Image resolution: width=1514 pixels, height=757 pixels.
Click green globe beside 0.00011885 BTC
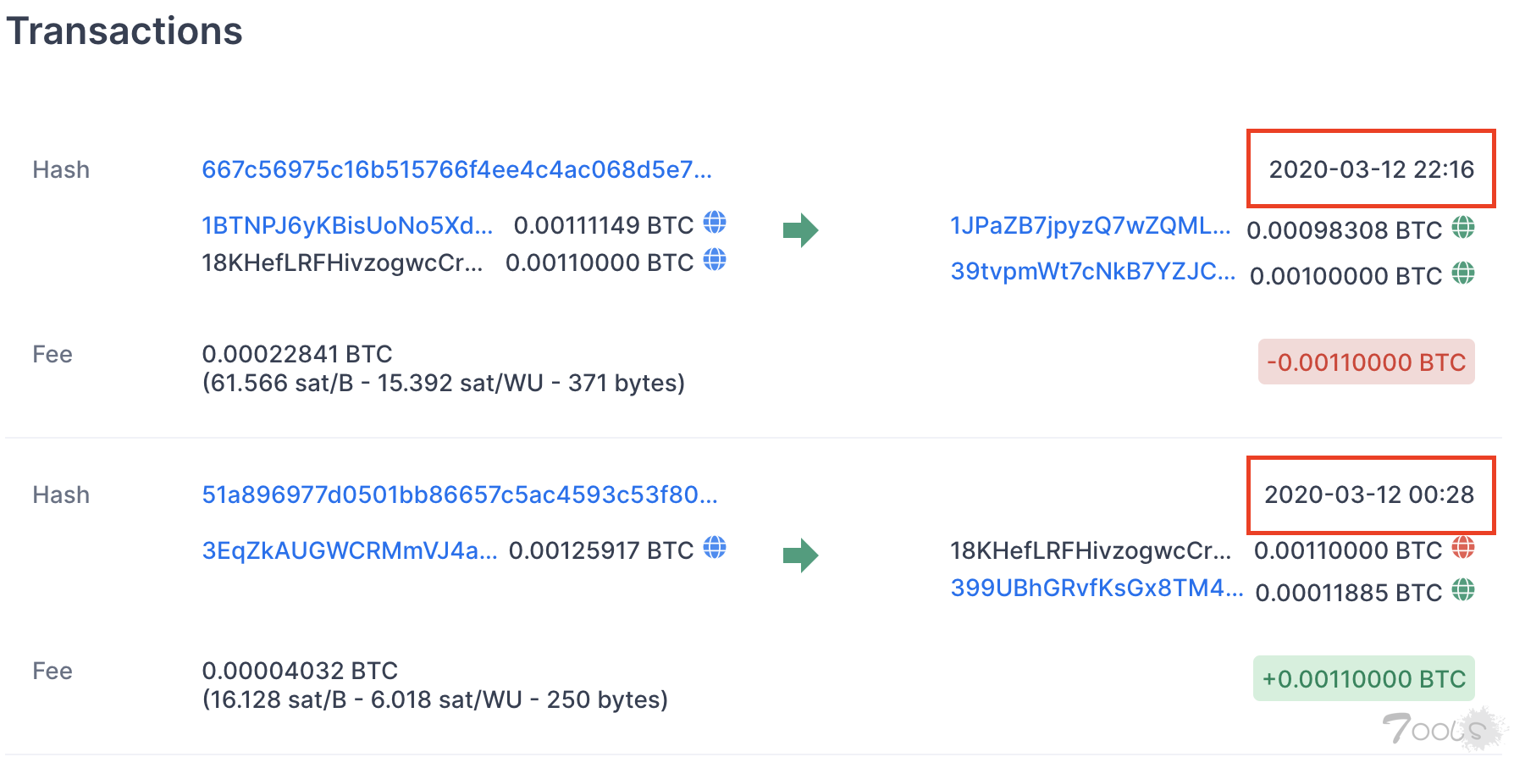pyautogui.click(x=1463, y=590)
